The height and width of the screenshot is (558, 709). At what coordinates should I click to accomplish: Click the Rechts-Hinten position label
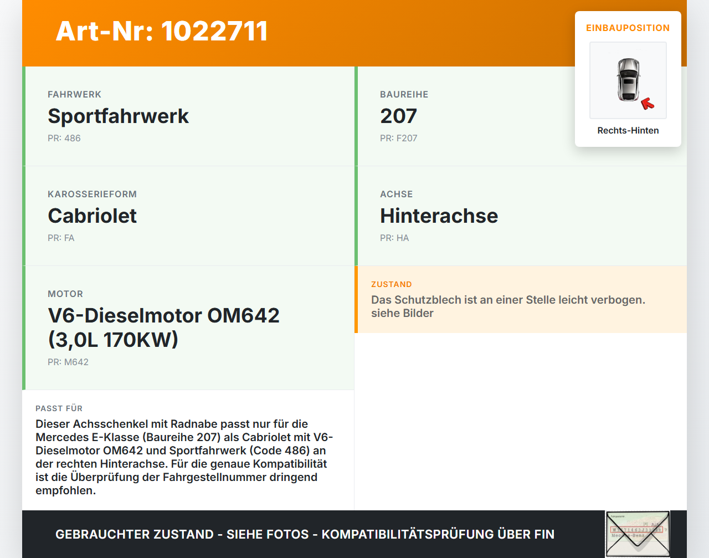click(x=628, y=130)
